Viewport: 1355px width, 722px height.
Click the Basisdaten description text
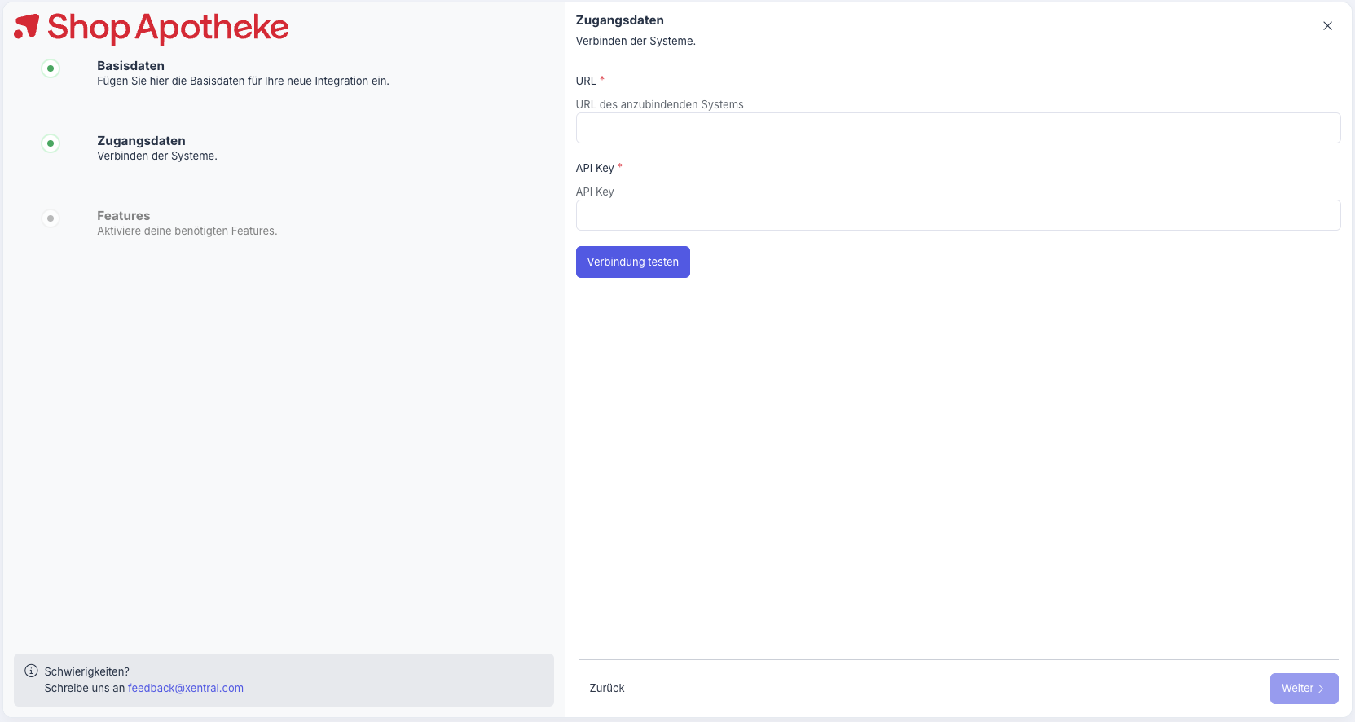tap(243, 81)
